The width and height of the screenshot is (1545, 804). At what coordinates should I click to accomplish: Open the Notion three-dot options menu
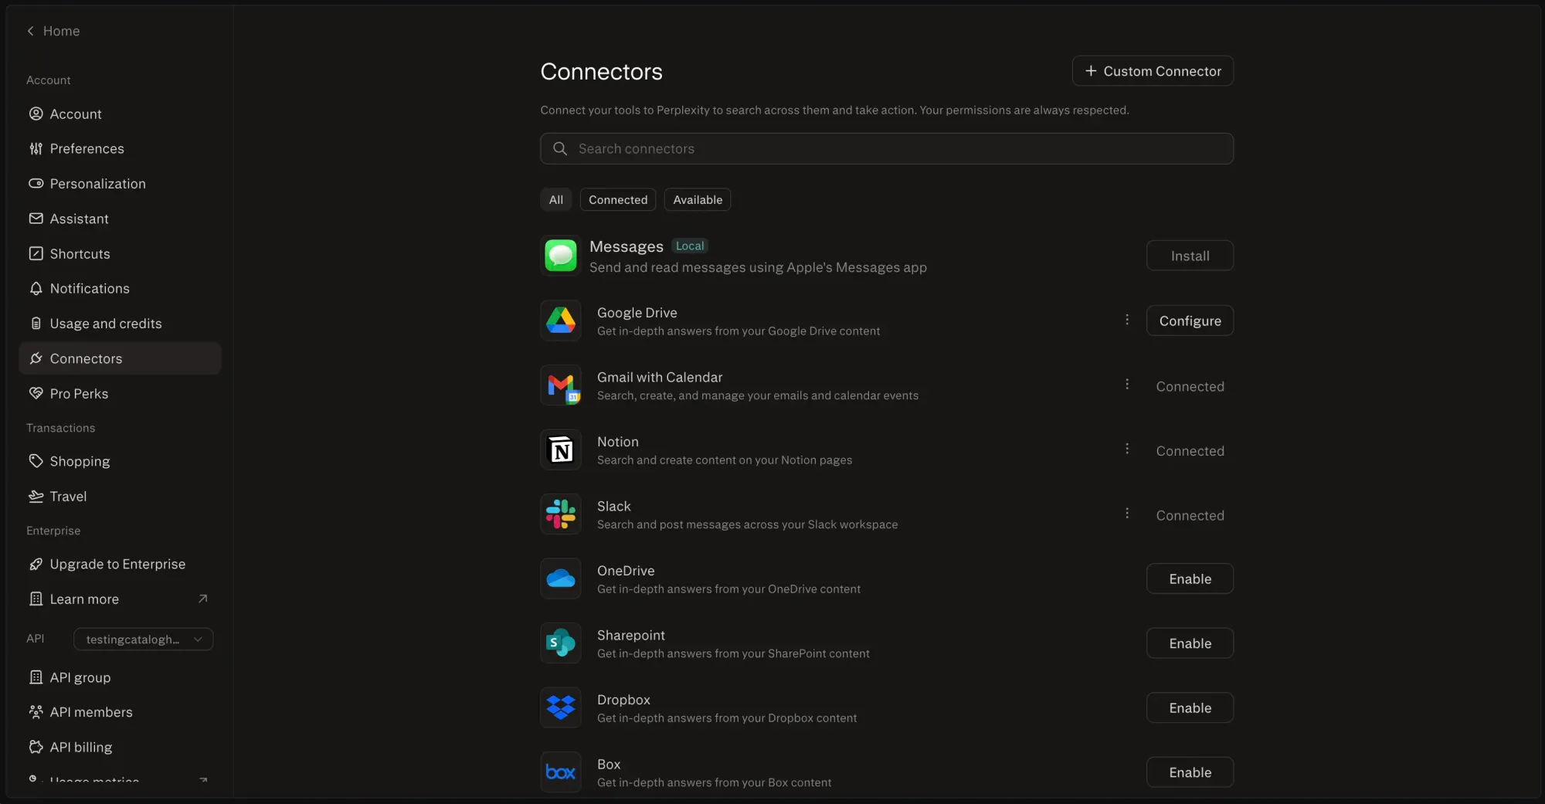click(x=1127, y=449)
